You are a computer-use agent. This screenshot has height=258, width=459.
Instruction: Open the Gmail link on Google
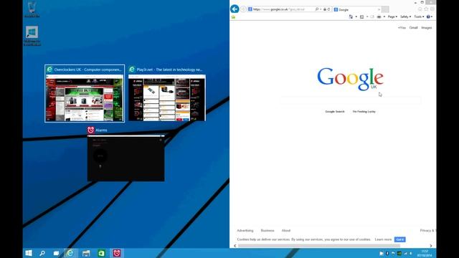point(413,27)
